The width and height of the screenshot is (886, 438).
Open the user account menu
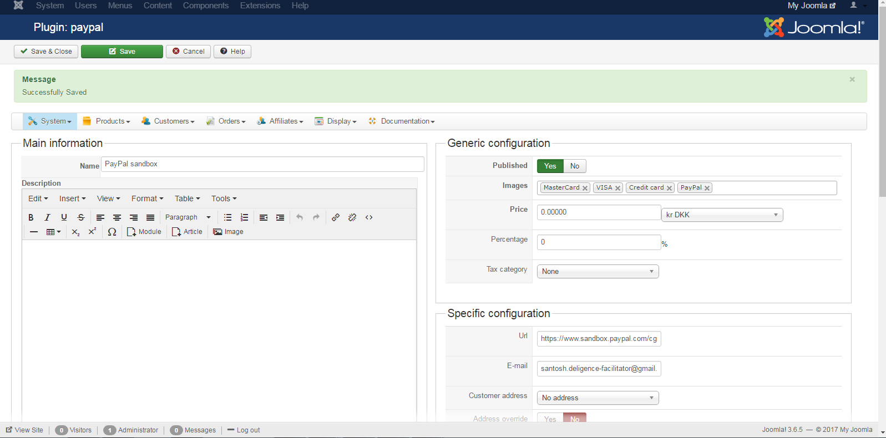pyautogui.click(x=857, y=6)
